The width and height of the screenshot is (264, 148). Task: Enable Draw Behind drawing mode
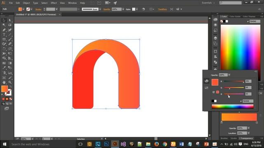click(7, 104)
